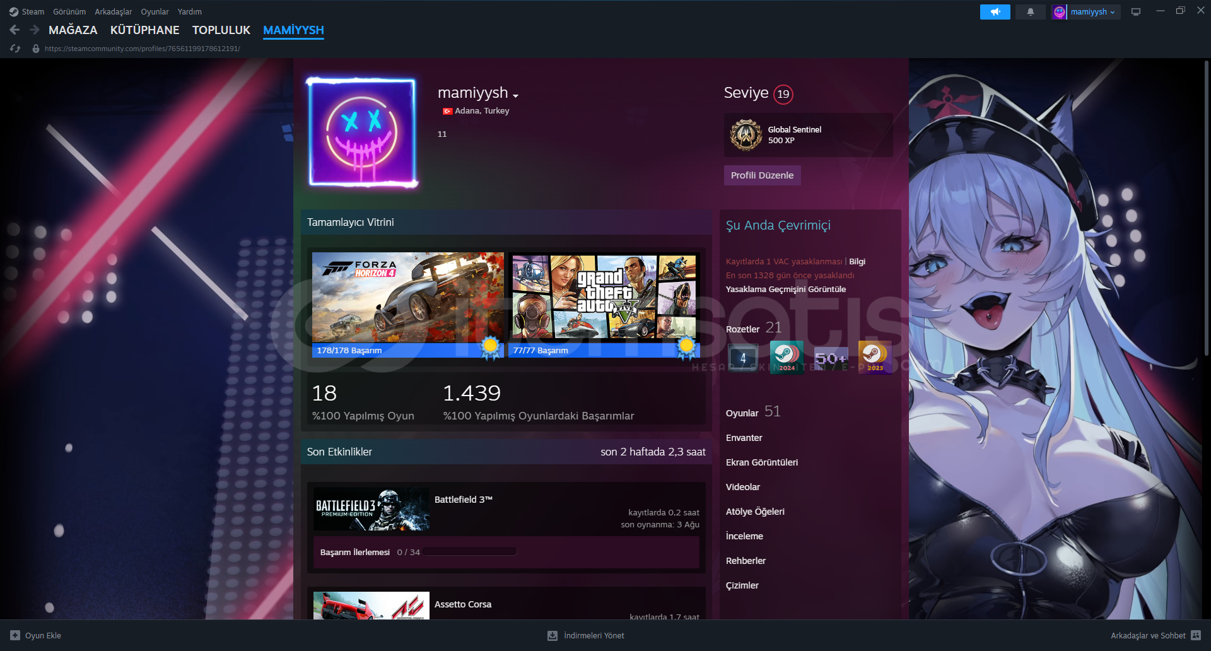Open the Videolar link
Image resolution: width=1211 pixels, height=651 pixels.
743,487
